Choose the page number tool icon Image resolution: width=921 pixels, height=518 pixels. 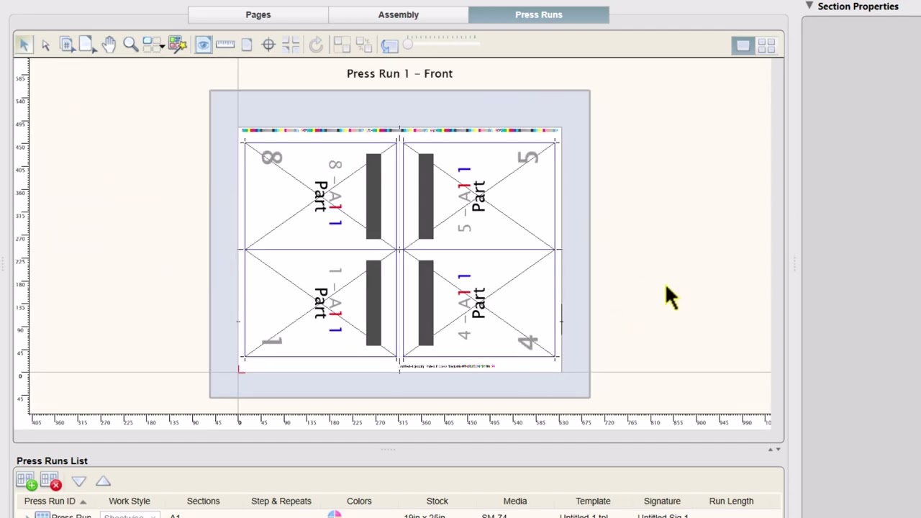pos(66,45)
